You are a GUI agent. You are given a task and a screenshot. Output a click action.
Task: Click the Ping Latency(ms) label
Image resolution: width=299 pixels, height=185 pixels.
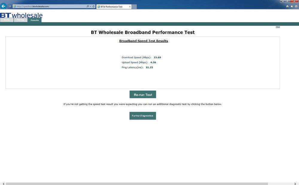pos(132,67)
